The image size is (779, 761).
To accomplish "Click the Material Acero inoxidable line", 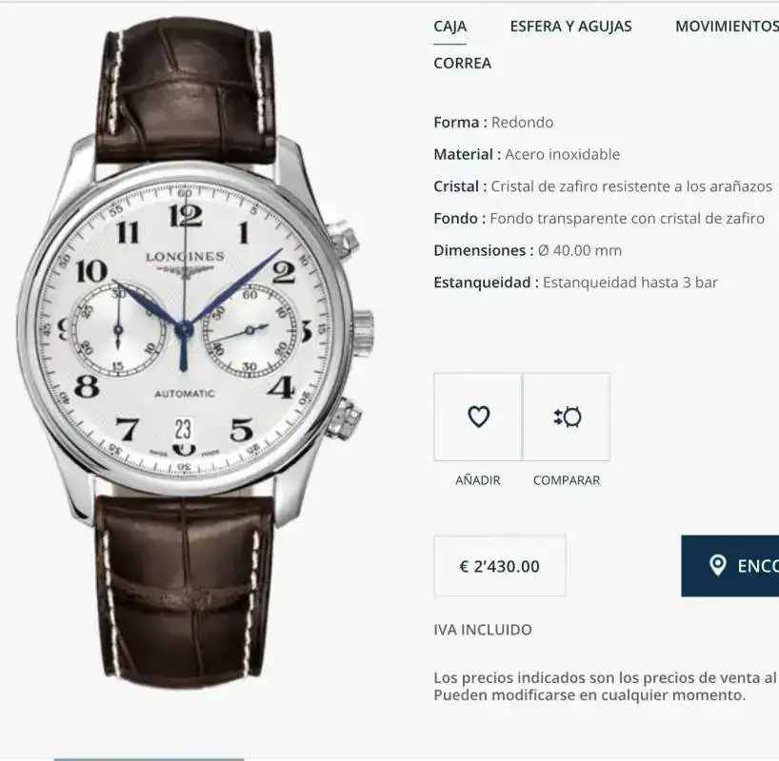I will 527,154.
